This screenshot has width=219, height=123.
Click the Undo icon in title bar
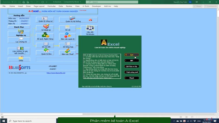[x=32, y=2]
